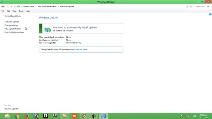Open File Explorer from the taskbar
This screenshot has height=119, width=212.
click(x=7, y=116)
